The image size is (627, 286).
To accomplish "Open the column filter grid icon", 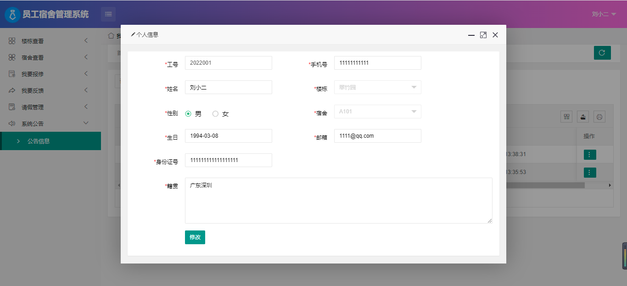I will pos(566,117).
